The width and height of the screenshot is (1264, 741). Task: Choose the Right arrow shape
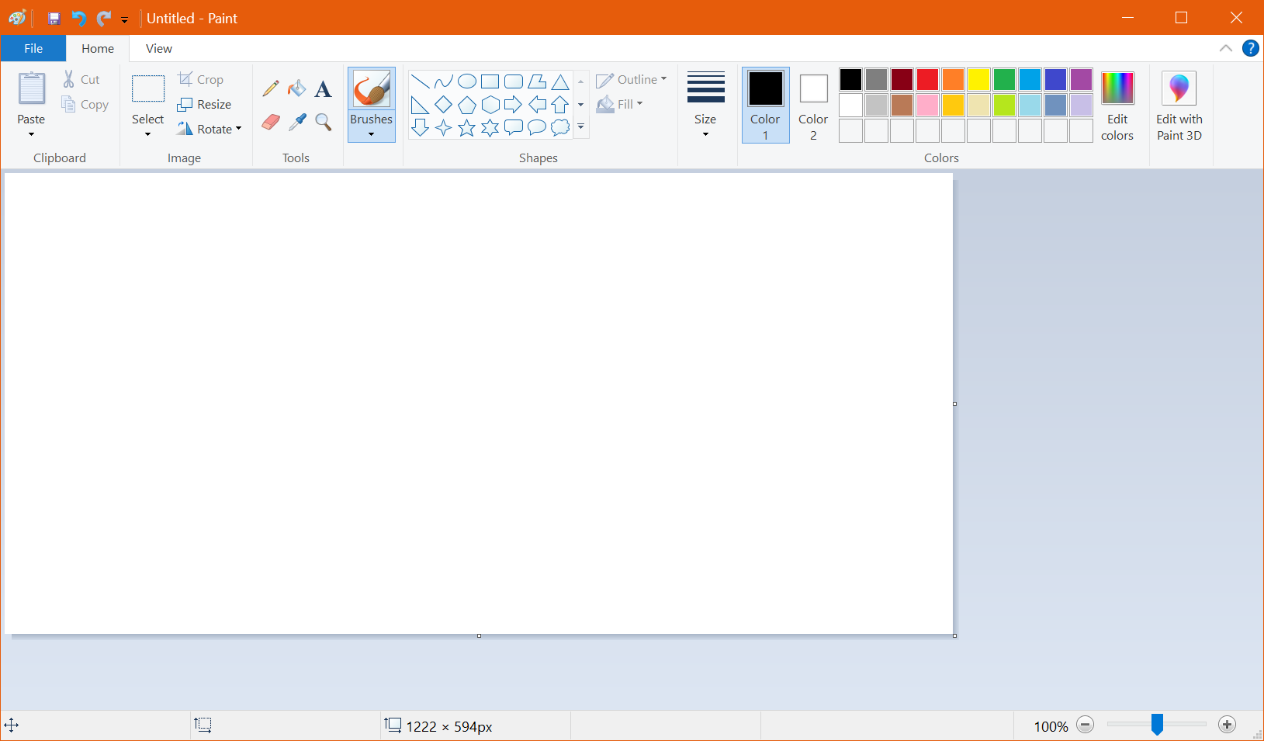tap(514, 105)
